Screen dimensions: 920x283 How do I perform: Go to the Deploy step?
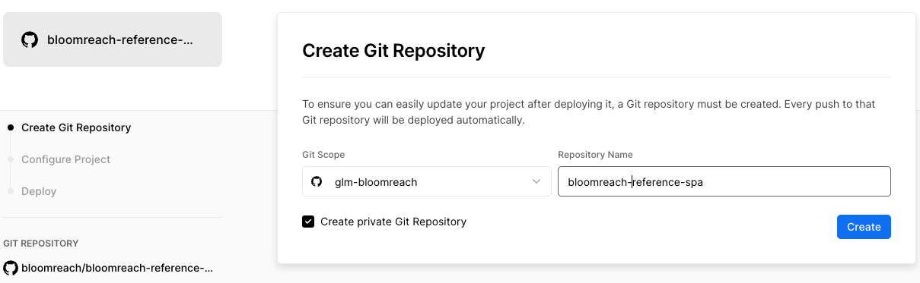39,191
